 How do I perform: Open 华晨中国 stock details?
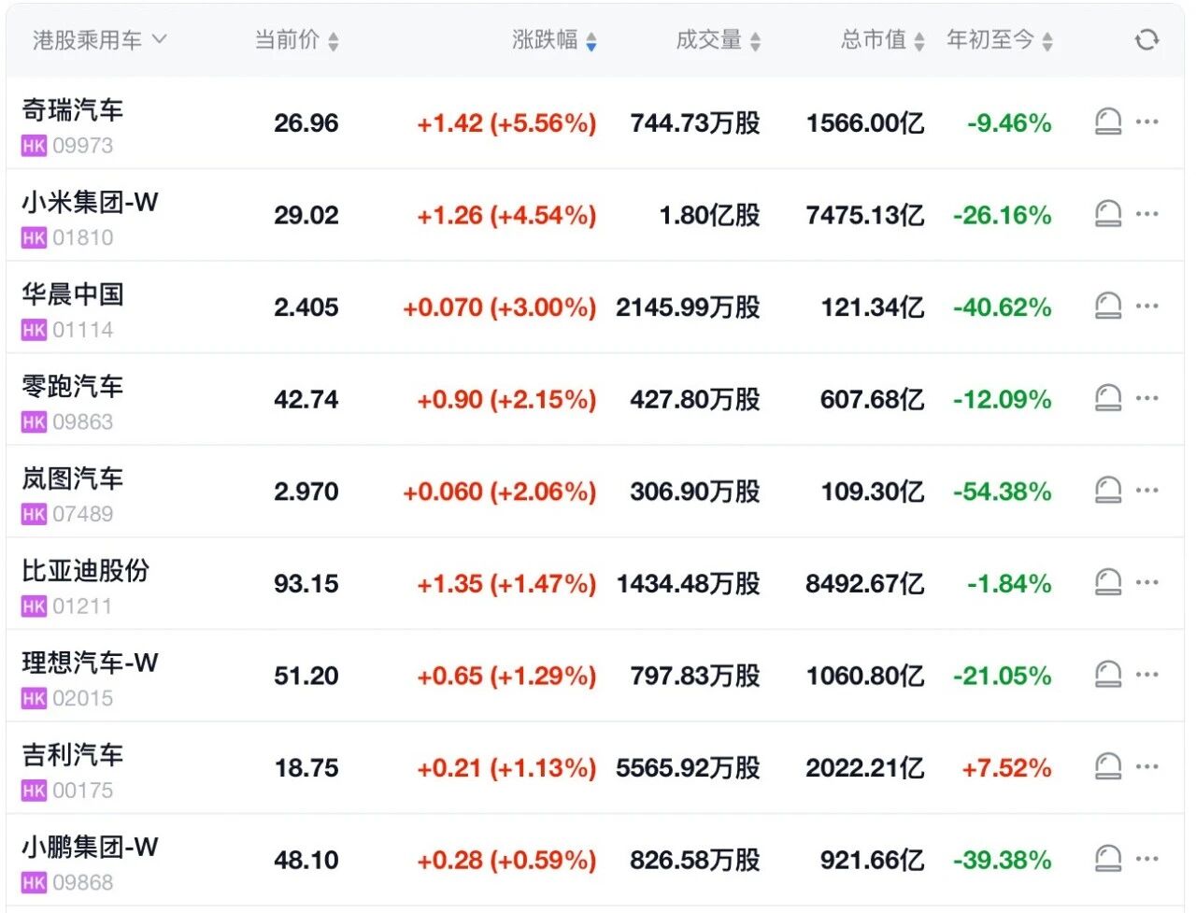click(73, 294)
